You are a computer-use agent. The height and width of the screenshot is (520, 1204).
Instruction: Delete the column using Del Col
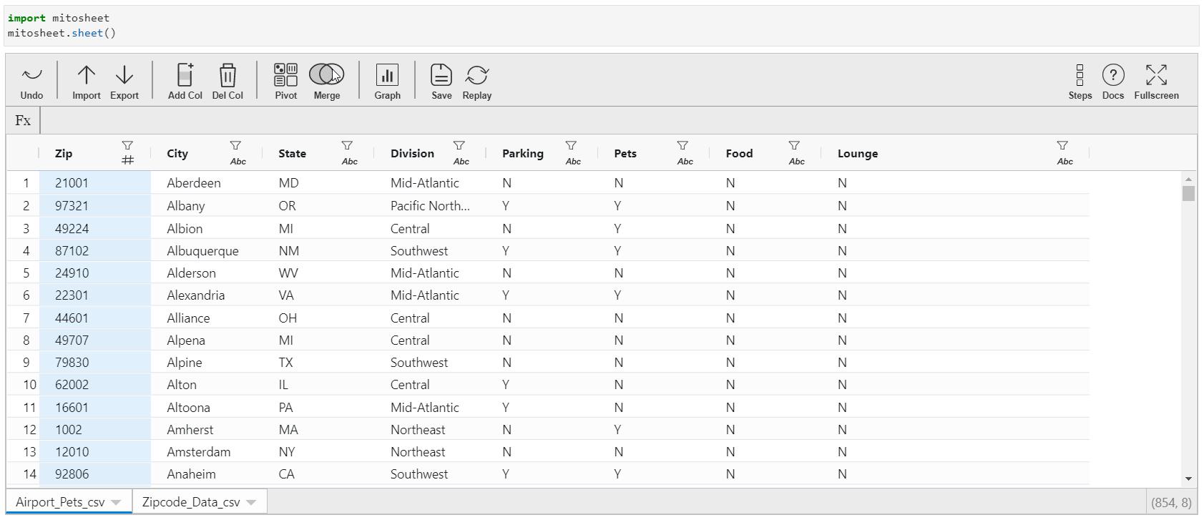click(x=227, y=75)
